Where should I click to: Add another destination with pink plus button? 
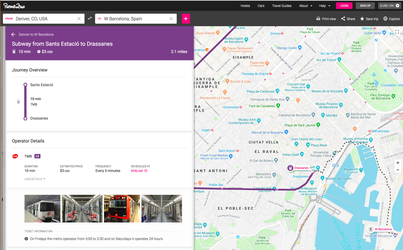(x=186, y=19)
